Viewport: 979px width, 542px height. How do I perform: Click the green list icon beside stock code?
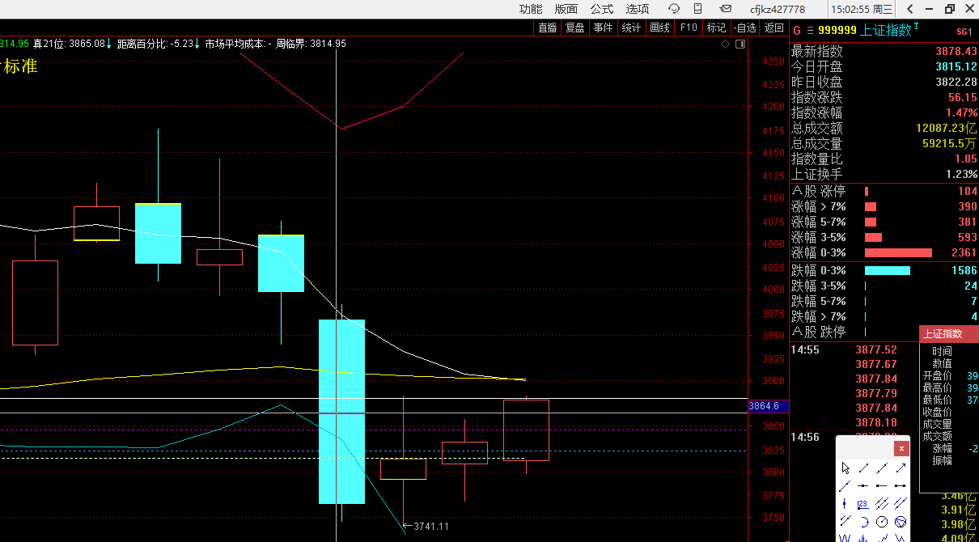pyautogui.click(x=810, y=30)
